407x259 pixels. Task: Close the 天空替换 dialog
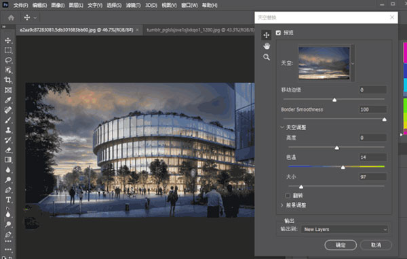[x=392, y=18]
